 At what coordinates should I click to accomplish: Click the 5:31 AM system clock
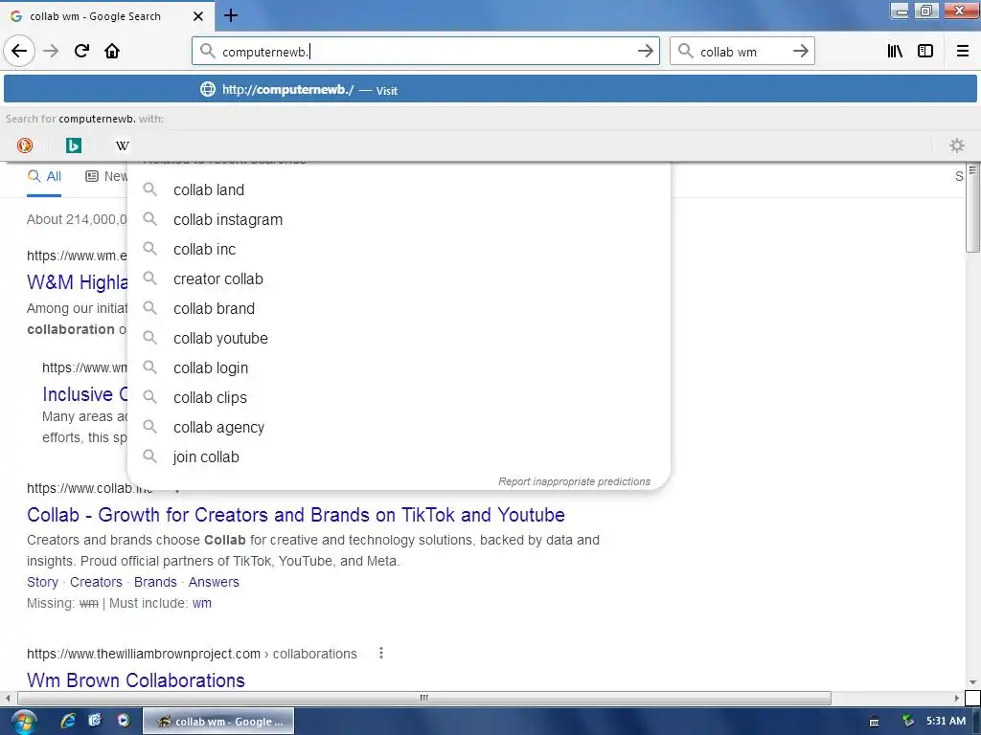point(946,721)
